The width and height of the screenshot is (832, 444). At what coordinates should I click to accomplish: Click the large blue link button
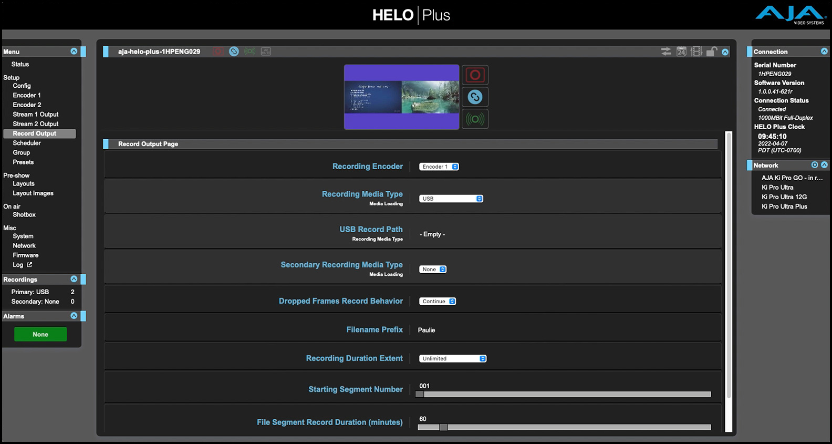(x=475, y=97)
